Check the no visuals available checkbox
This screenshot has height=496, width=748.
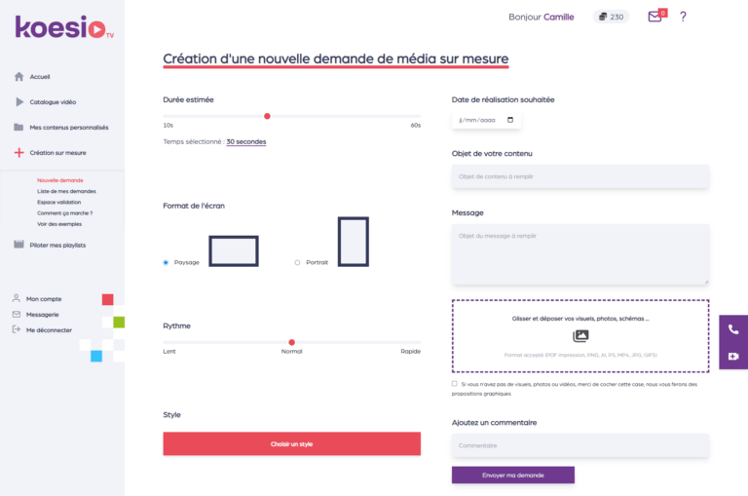pyautogui.click(x=455, y=384)
